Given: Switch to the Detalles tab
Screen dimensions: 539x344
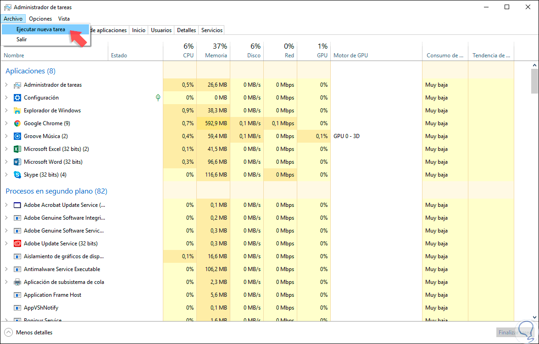Looking at the screenshot, I should pyautogui.click(x=186, y=30).
